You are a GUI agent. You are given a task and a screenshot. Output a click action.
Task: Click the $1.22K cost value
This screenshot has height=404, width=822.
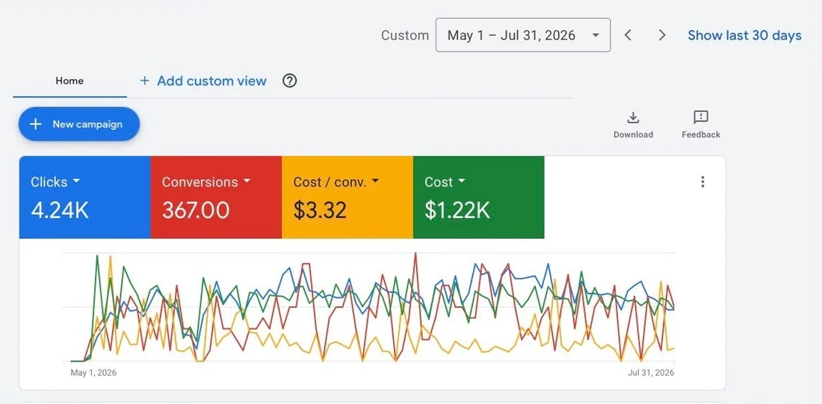[457, 211]
